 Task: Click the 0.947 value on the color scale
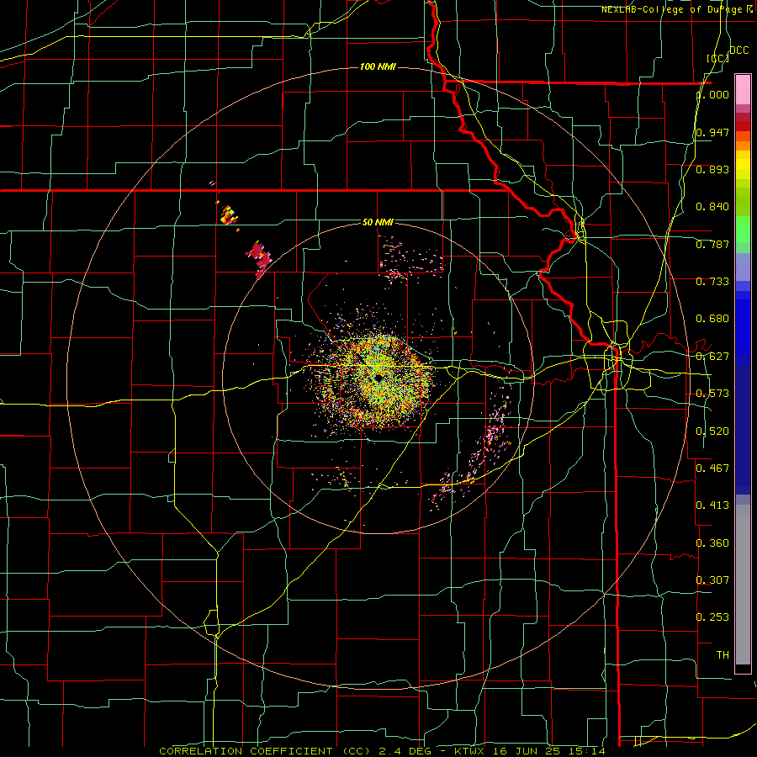[x=712, y=132]
